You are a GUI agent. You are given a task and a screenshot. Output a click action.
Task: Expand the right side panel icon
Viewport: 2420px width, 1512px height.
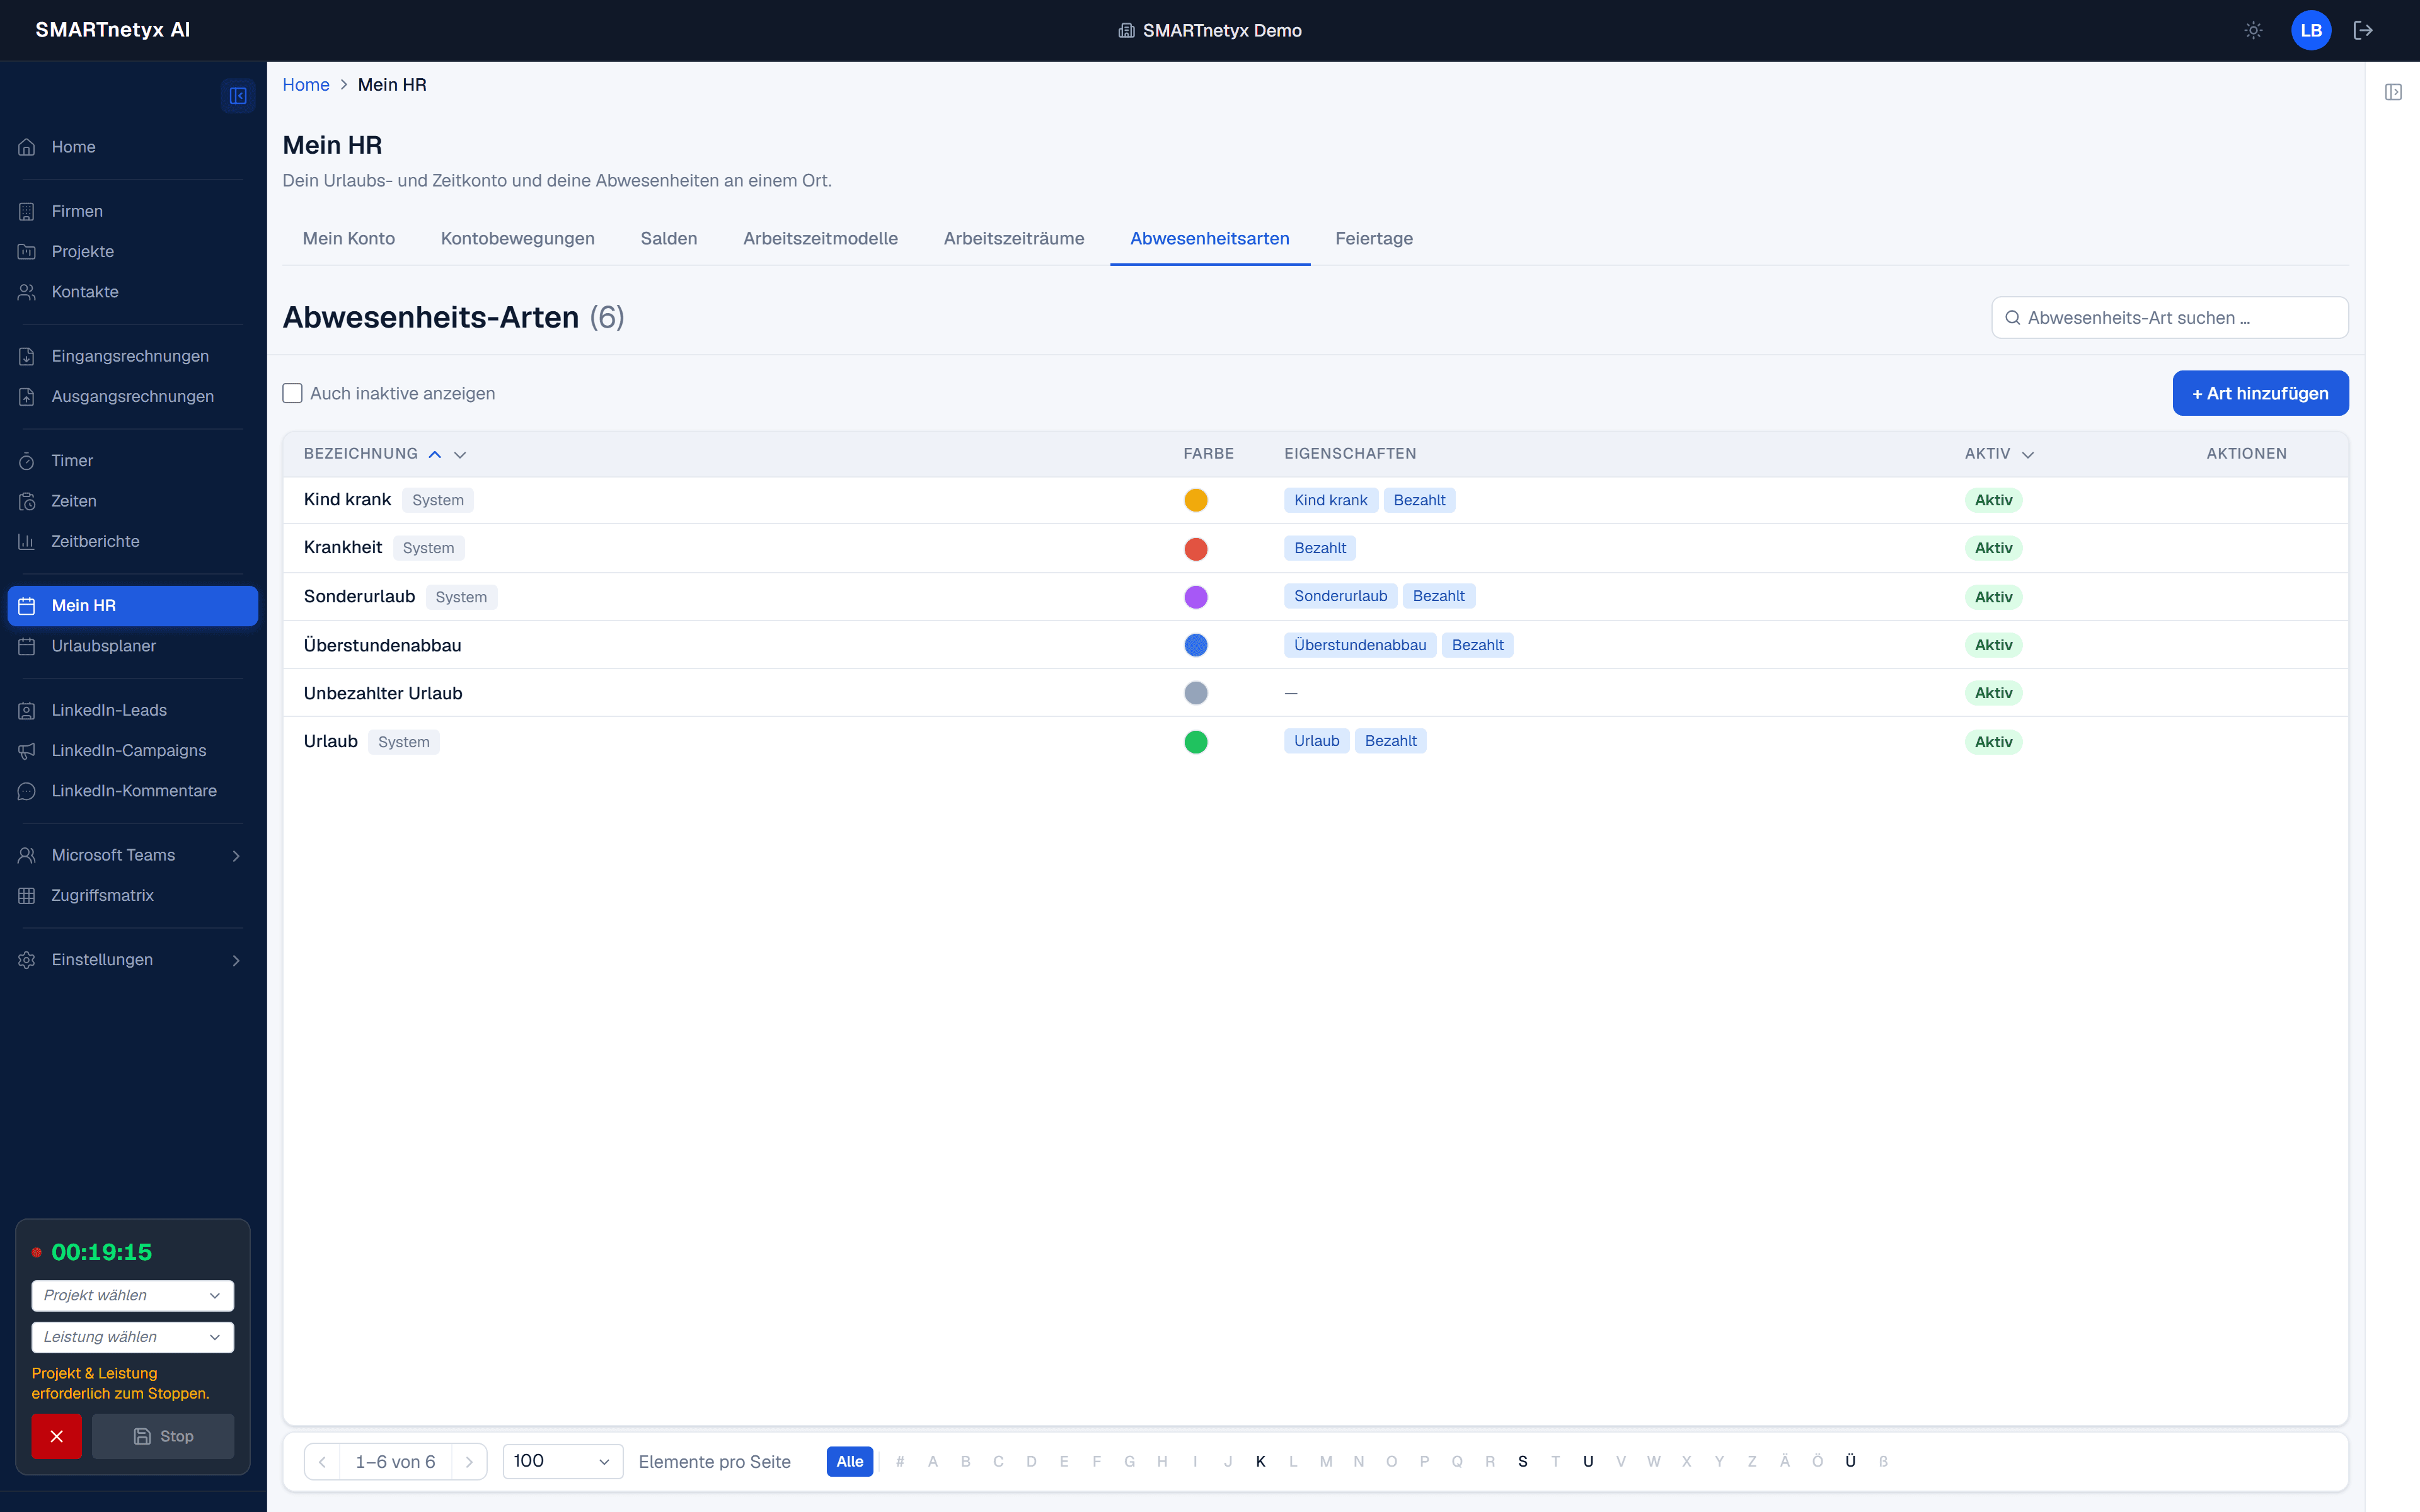coord(2393,92)
